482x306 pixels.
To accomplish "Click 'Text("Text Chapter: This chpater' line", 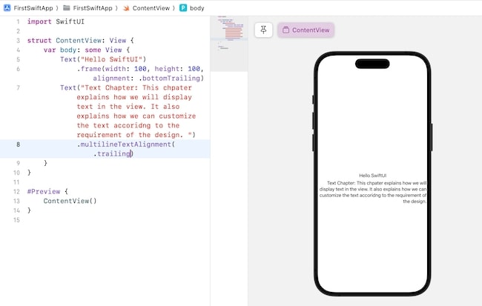I will (x=126, y=88).
